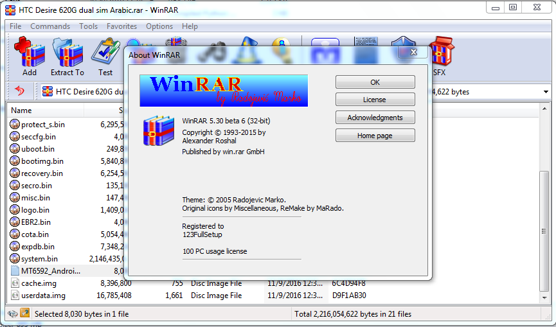This screenshot has width=556, height=327.
Task: Close the About WinRAR dialog
Action: click(413, 53)
